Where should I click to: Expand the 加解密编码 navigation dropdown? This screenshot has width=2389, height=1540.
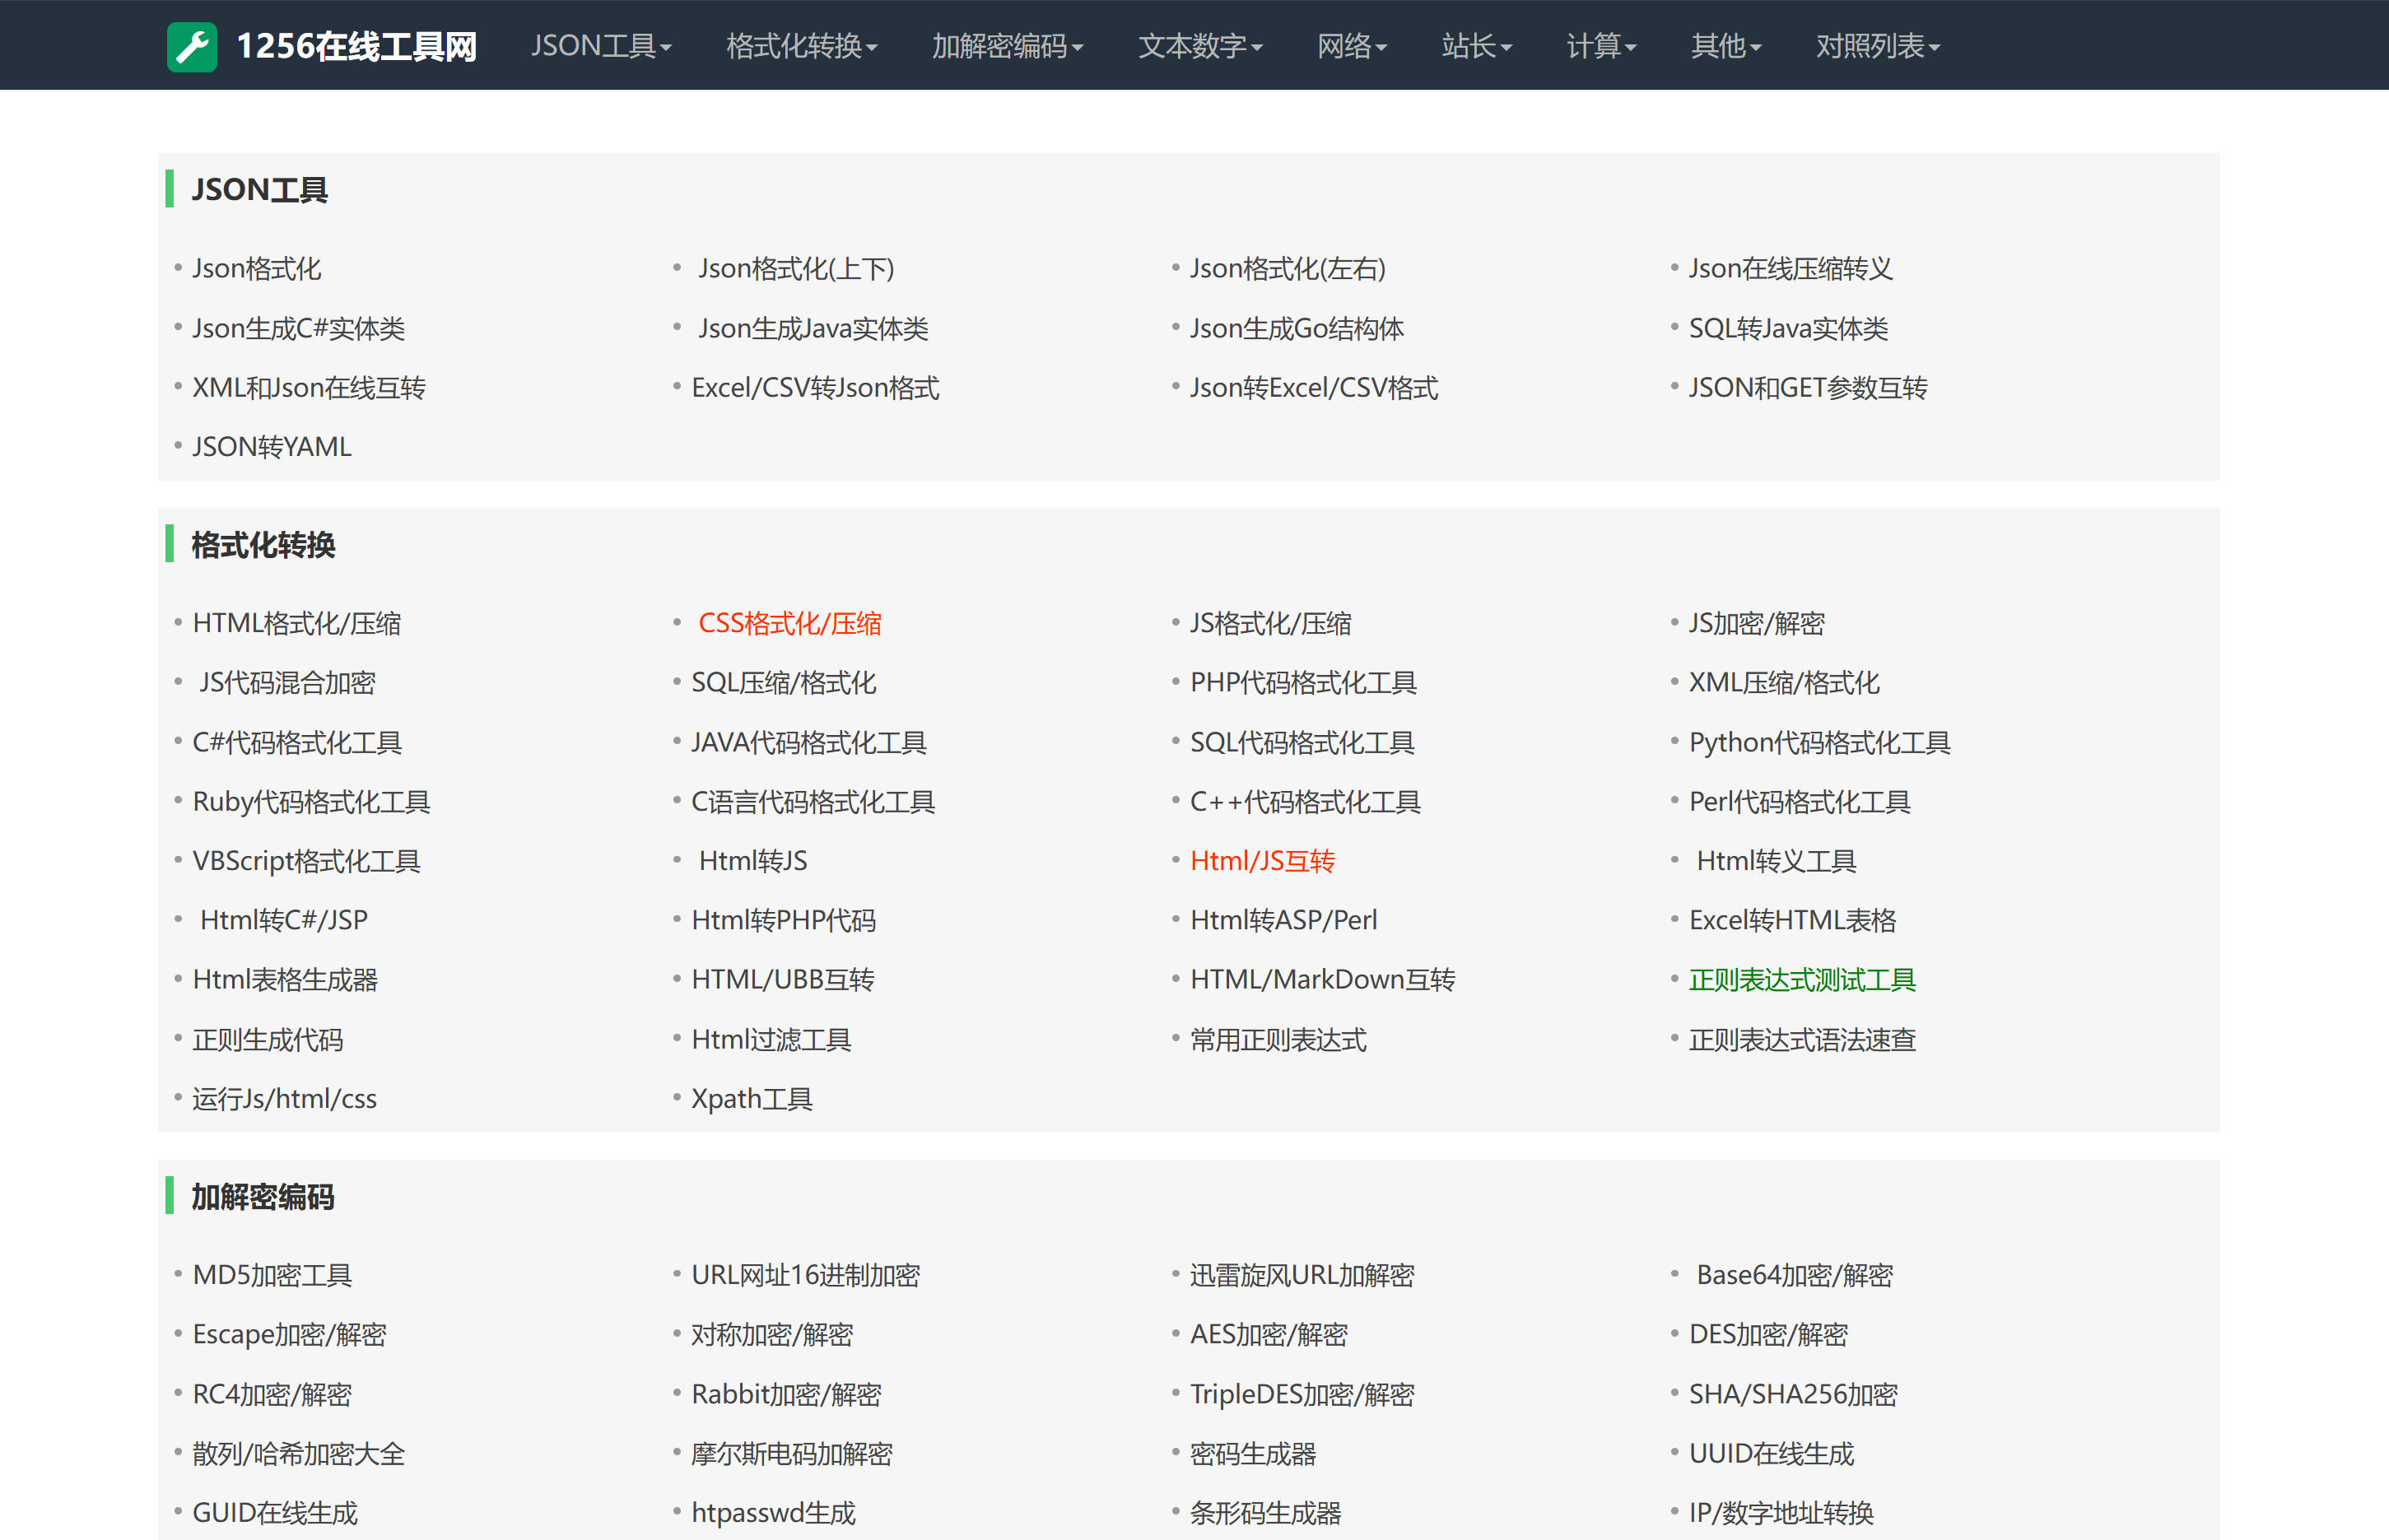1007,46
